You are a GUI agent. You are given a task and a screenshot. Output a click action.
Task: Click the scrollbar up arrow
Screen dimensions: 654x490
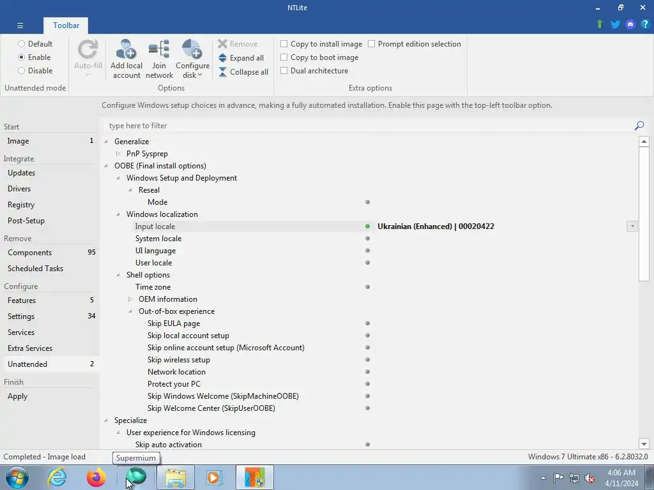(x=644, y=142)
